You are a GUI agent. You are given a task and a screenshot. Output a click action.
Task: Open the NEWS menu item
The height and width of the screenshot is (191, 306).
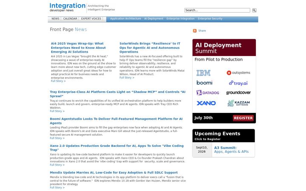pos(55,19)
